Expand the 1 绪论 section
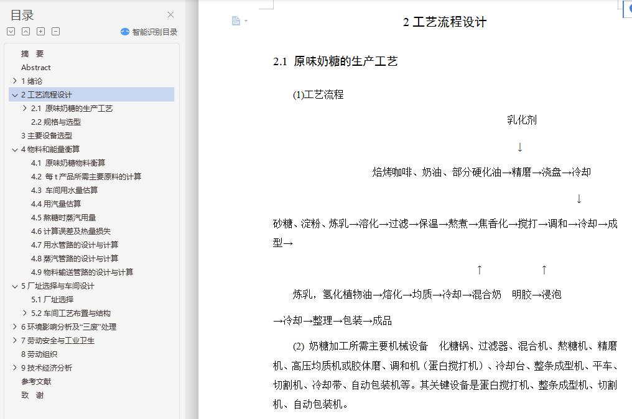 [15, 81]
